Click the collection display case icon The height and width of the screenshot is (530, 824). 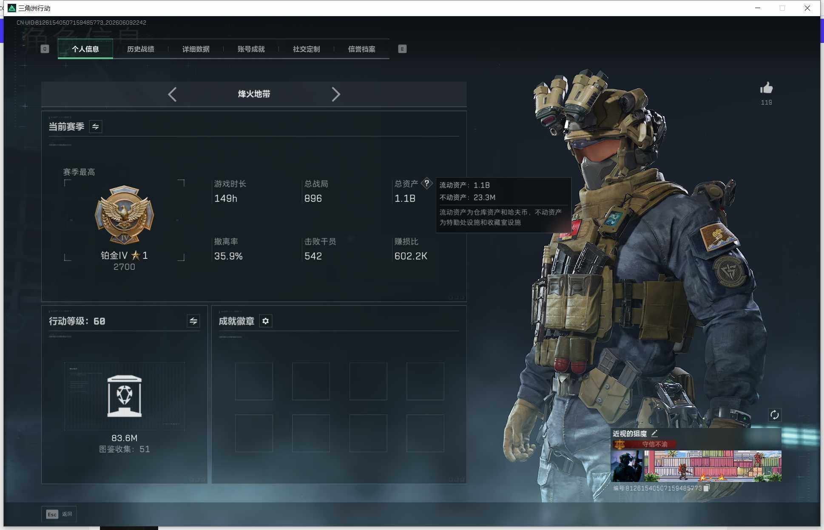[x=124, y=396]
